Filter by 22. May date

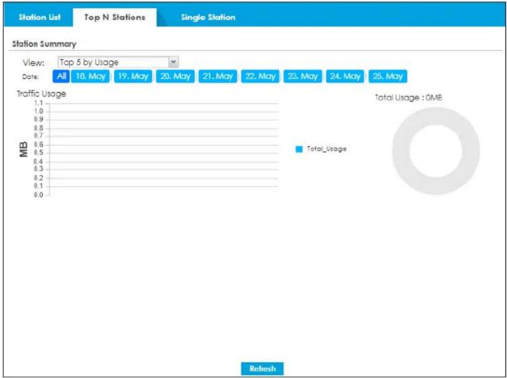[260, 76]
